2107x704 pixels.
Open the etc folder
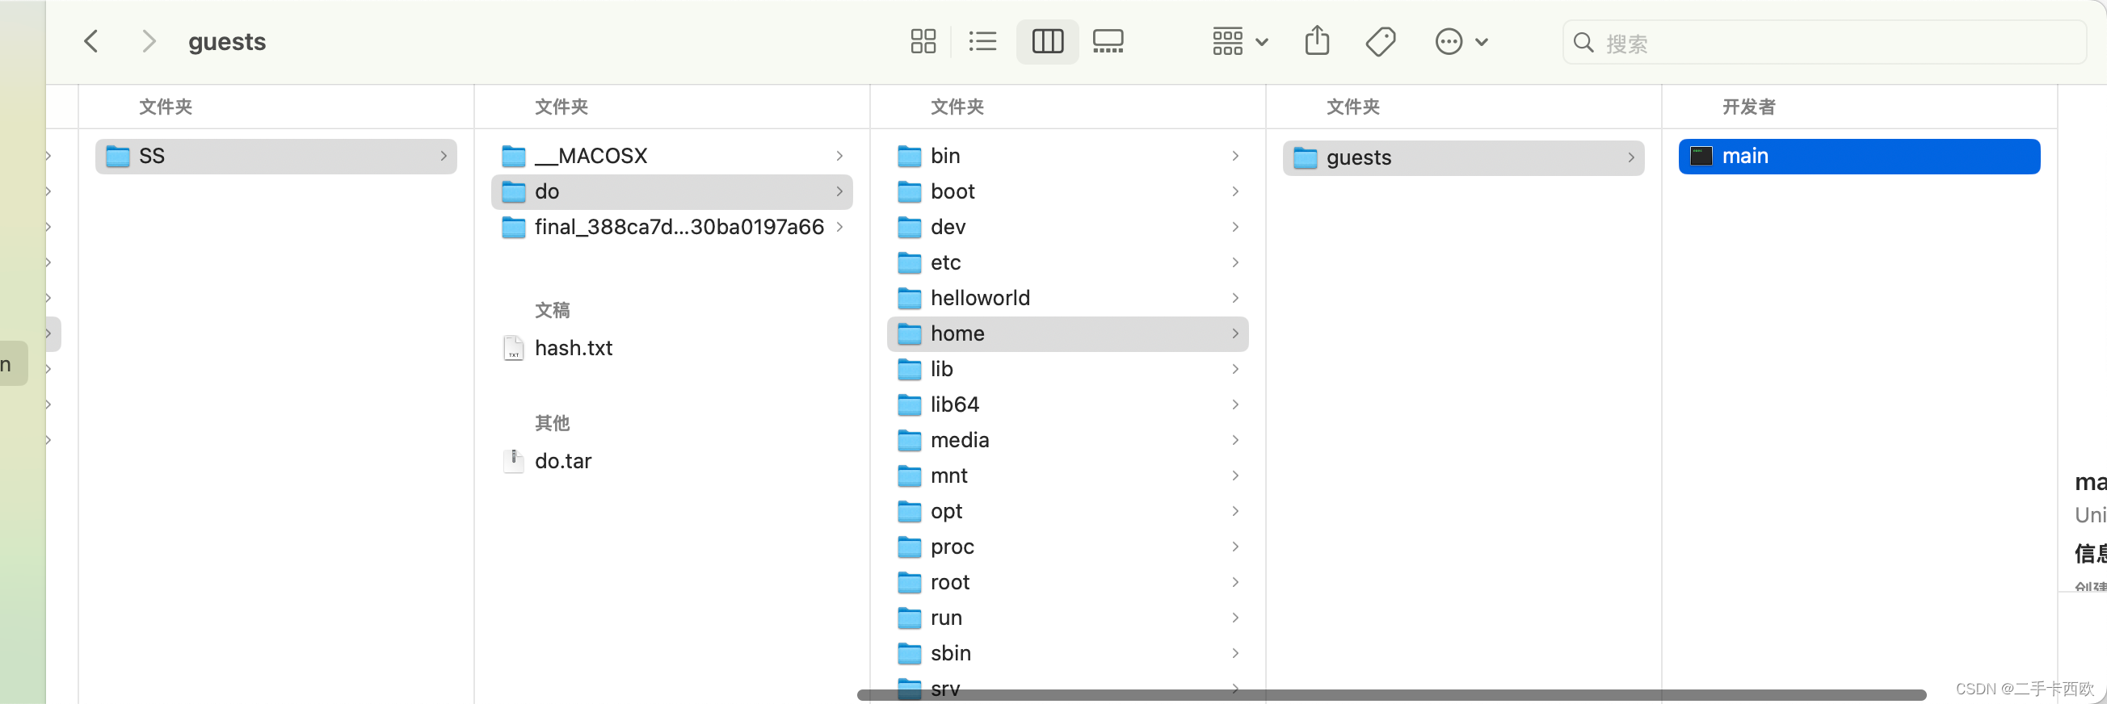coord(1067,262)
